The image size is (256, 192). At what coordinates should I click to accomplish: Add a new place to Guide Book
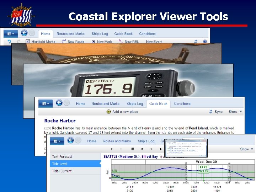pyautogui.click(x=122, y=112)
